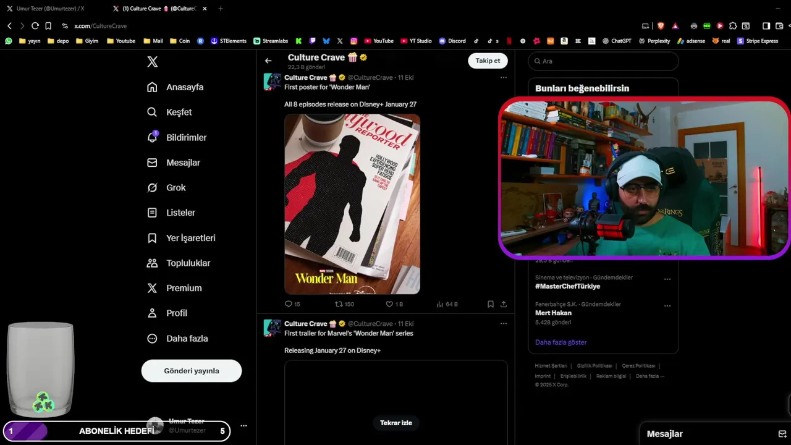Open Perplexity bookmark
Screen dimensions: 791x445
[654, 41]
